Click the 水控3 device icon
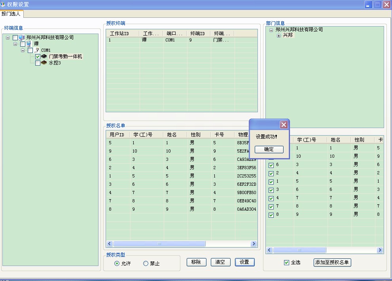Screen dimensions: 392x281 [x=44, y=63]
